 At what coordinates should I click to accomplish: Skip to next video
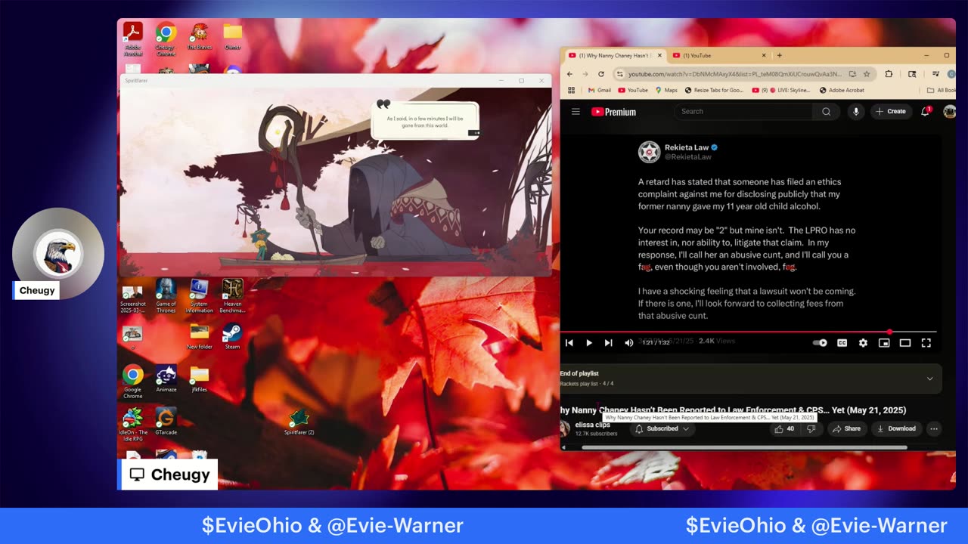pos(608,343)
